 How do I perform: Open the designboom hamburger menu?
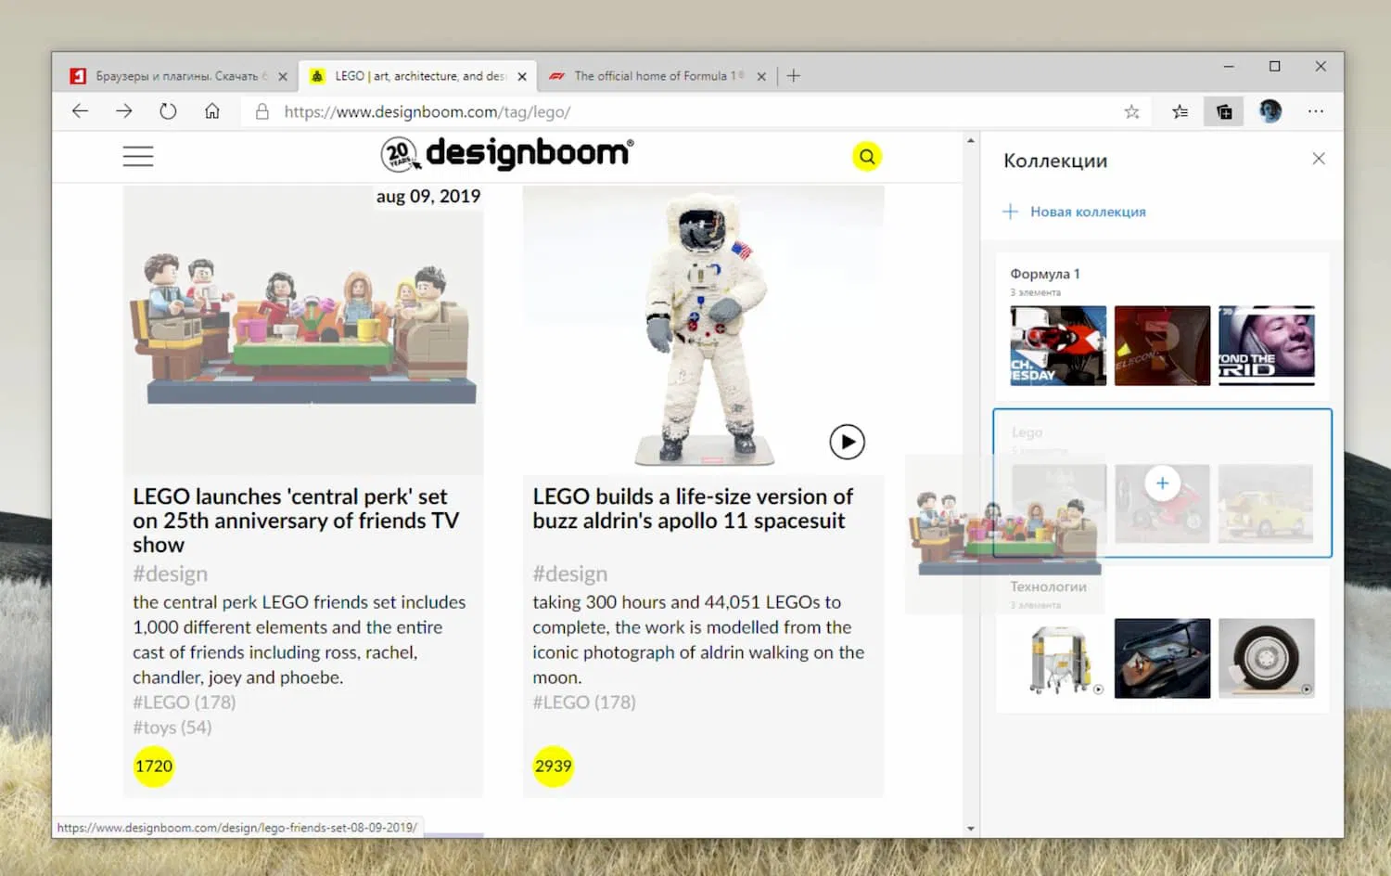[137, 156]
